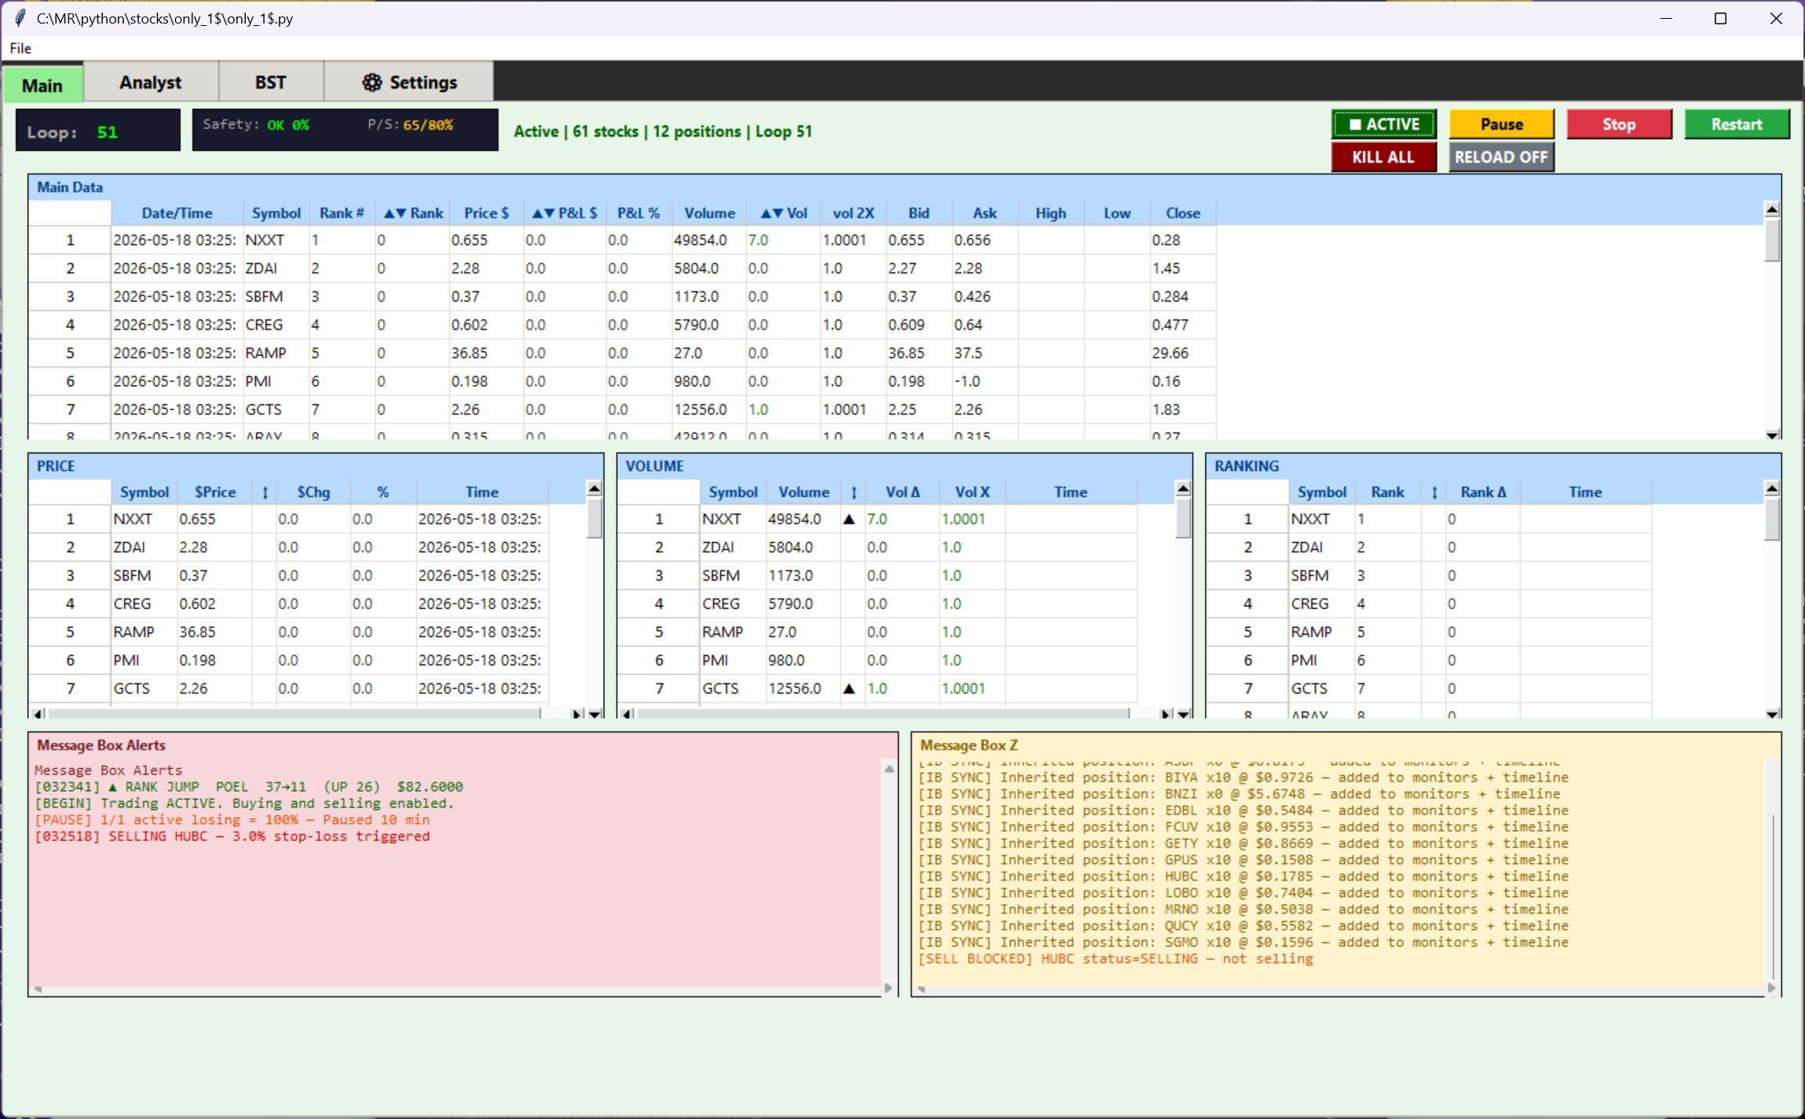The height and width of the screenshot is (1119, 1805).
Task: Click GCTS up-triangle indicator in VOLUME table
Action: [849, 688]
